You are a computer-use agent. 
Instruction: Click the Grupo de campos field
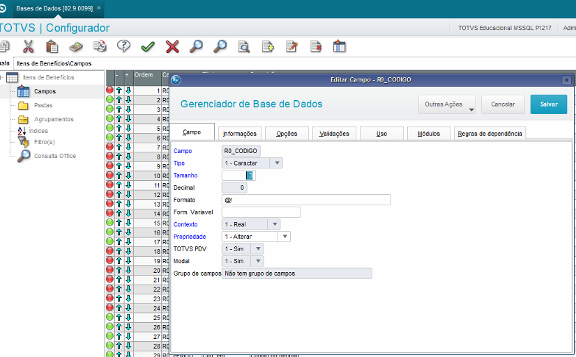pos(297,273)
